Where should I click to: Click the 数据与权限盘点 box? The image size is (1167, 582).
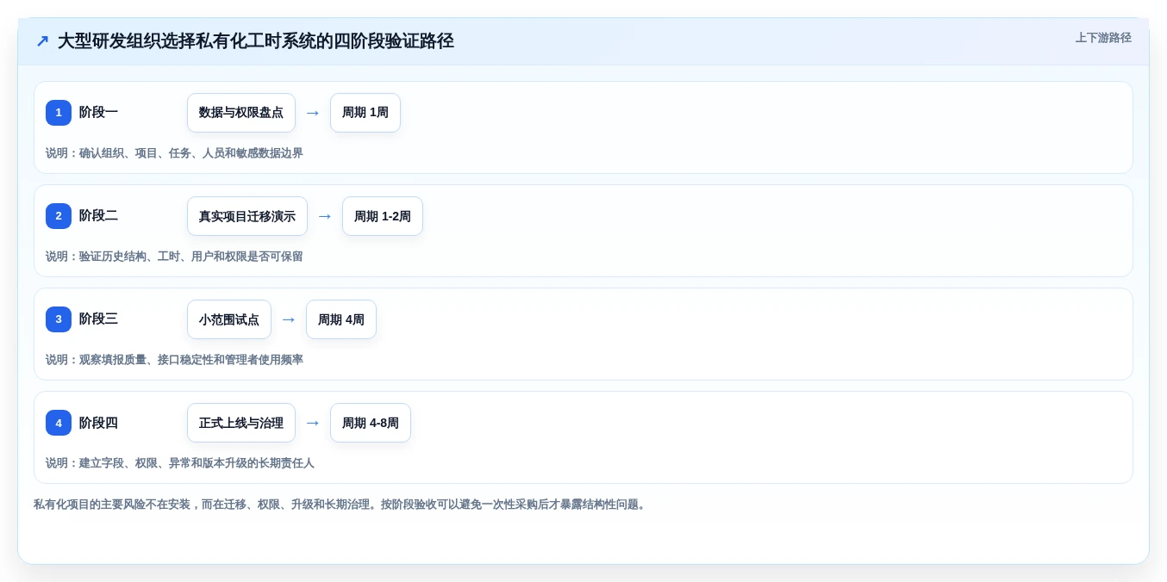click(241, 113)
